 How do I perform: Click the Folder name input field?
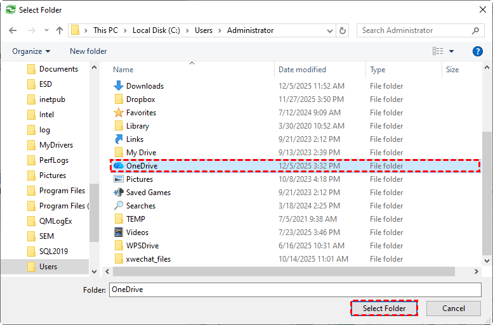pos(295,290)
